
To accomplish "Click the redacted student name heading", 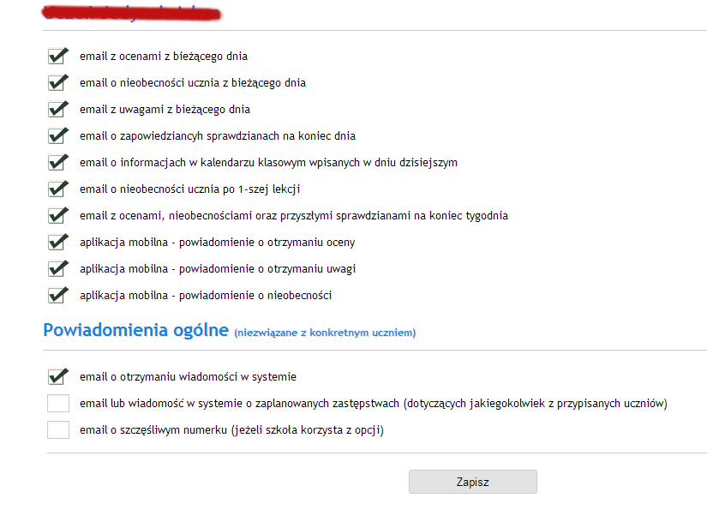I will (x=131, y=13).
